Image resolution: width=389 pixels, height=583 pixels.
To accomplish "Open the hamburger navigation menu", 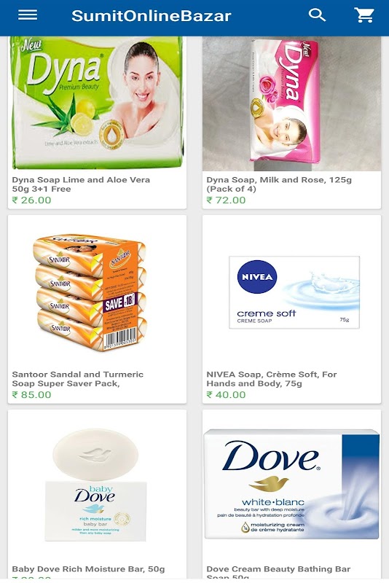I will coord(28,15).
